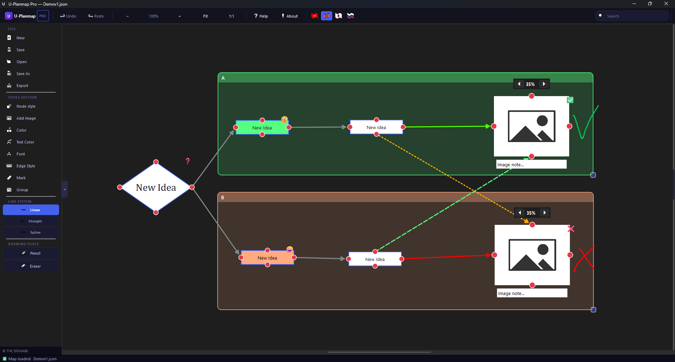Export the map
Screen dimensions: 675x362
31,86
